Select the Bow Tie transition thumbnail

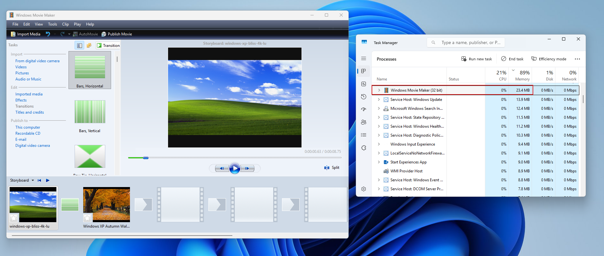[x=90, y=156]
